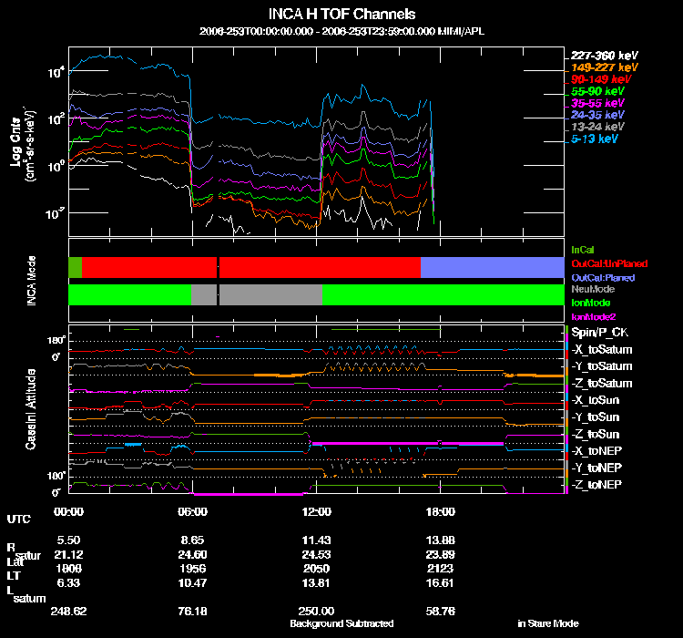Click the blue OutCal:Planed bar segment
Image resolution: width=683 pixels, height=638 pixels.
pos(492,267)
